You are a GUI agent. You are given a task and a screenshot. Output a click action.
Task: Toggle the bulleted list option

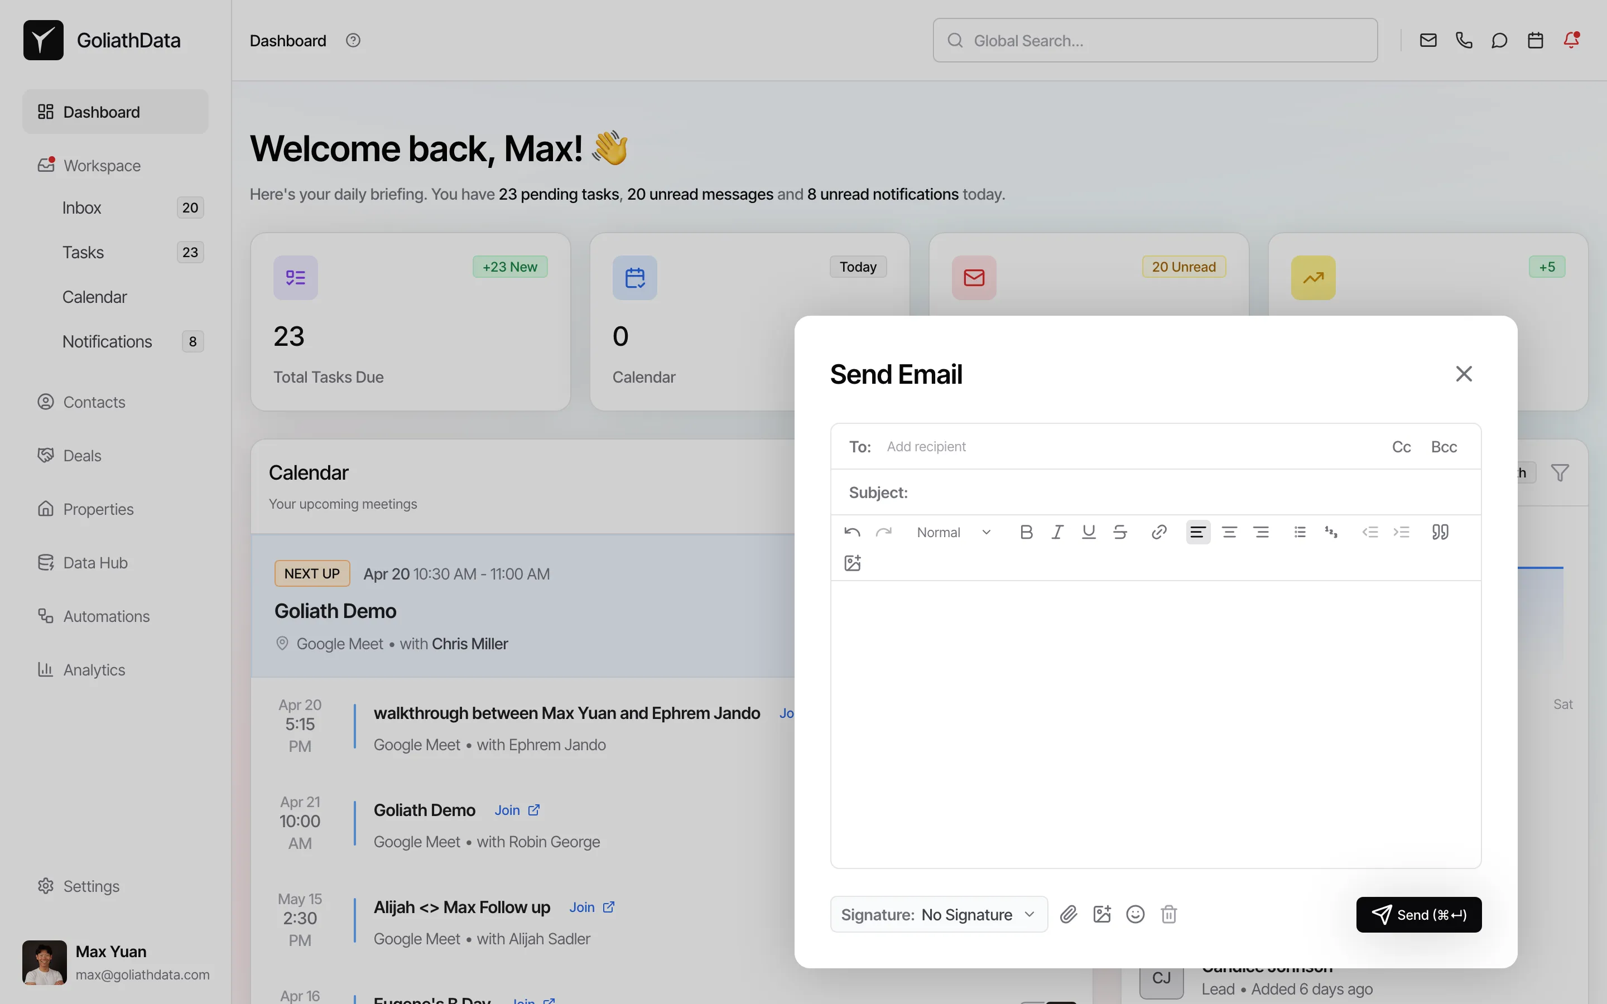pos(1299,531)
